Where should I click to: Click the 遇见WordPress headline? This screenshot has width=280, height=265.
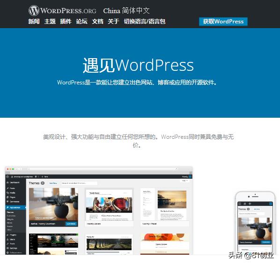click(x=138, y=65)
